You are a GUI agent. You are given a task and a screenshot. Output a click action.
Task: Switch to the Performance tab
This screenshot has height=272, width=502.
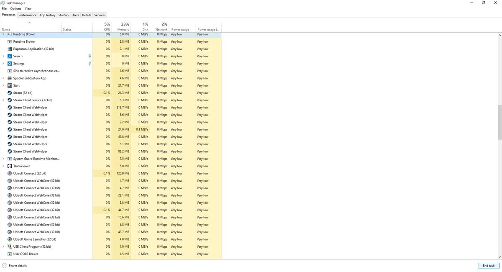(28, 15)
